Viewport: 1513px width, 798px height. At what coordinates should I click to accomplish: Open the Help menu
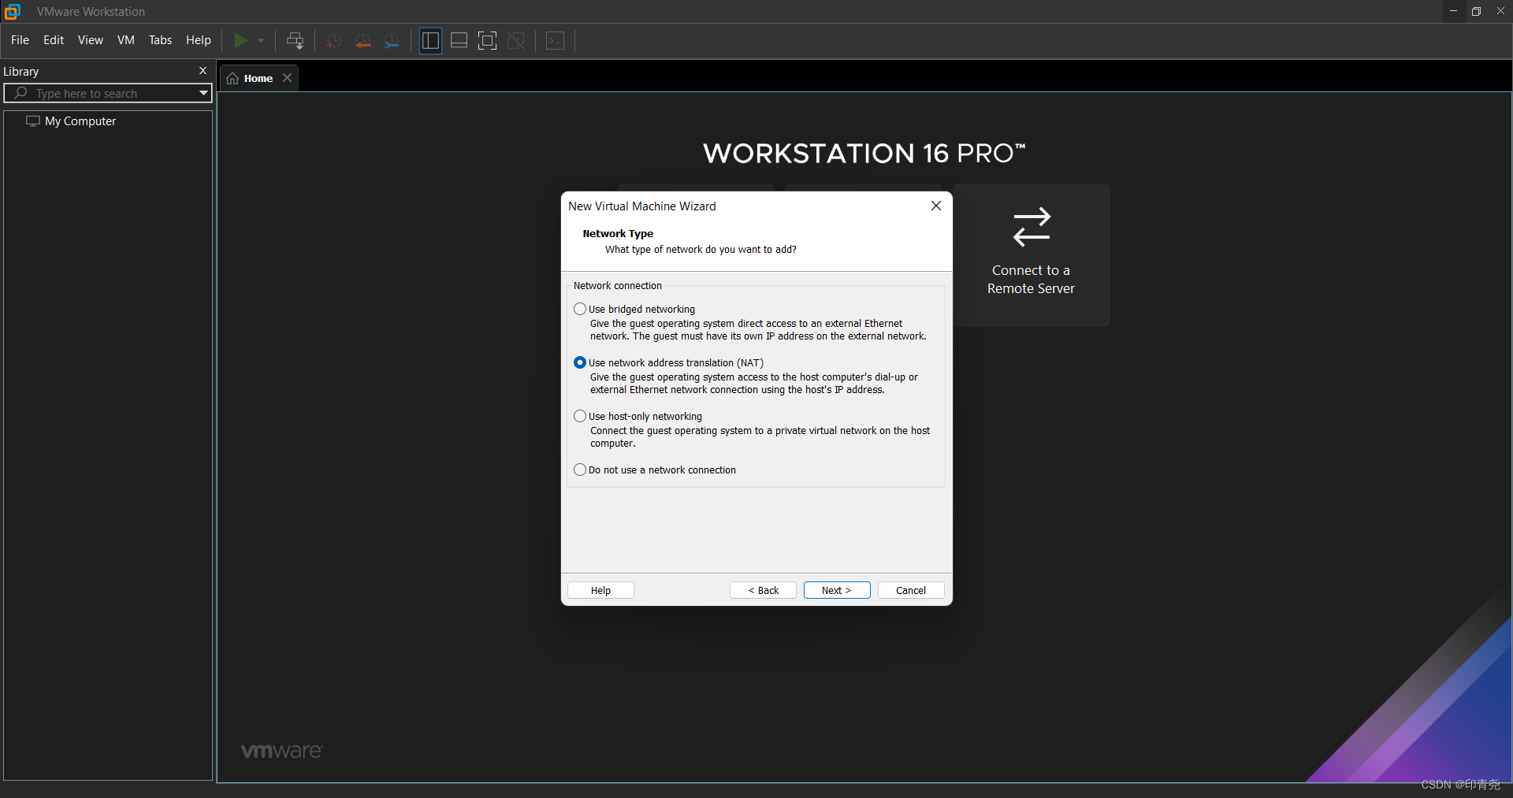click(x=199, y=40)
